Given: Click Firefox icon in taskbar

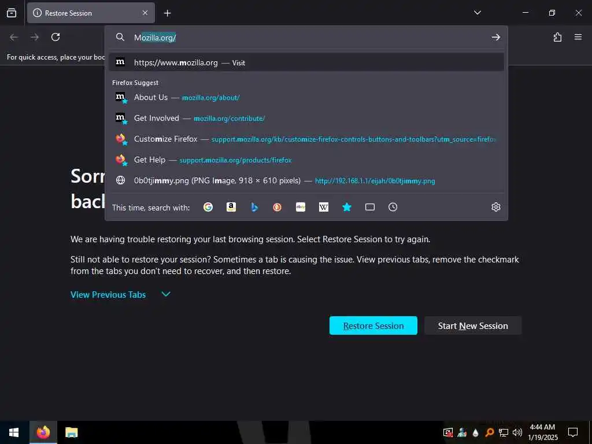Looking at the screenshot, I should click(x=43, y=432).
